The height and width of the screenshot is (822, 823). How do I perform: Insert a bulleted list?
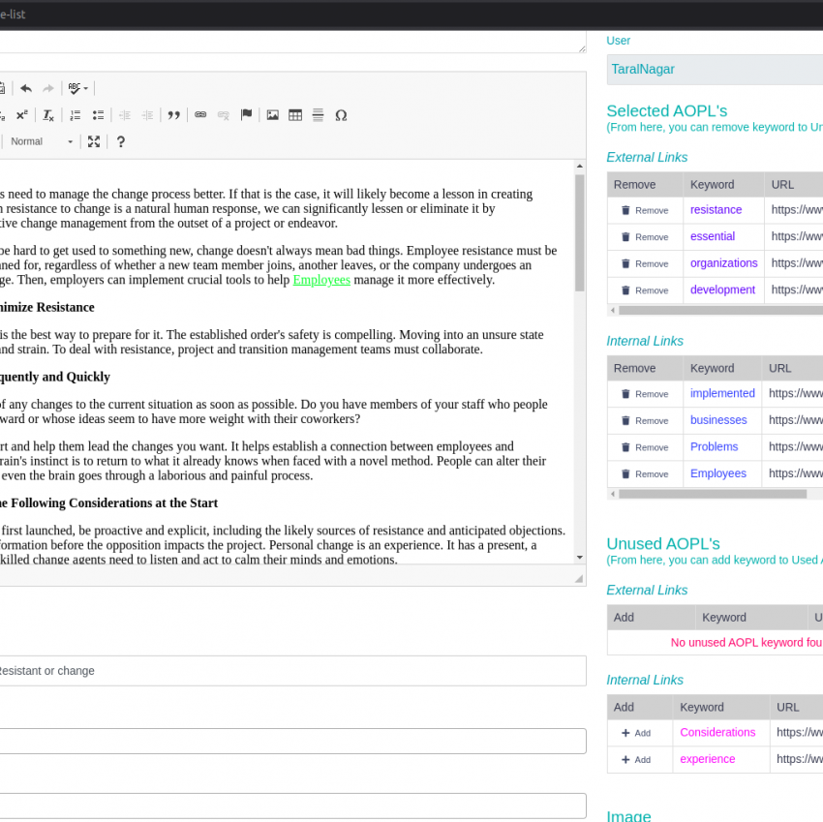(x=98, y=115)
